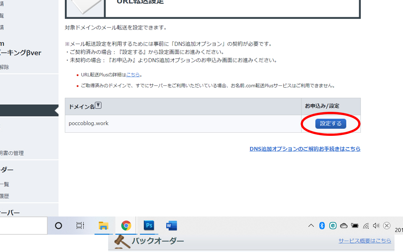The height and width of the screenshot is (252, 403).
Task: Click the ESET antivirus tray icon
Action: [333, 226]
